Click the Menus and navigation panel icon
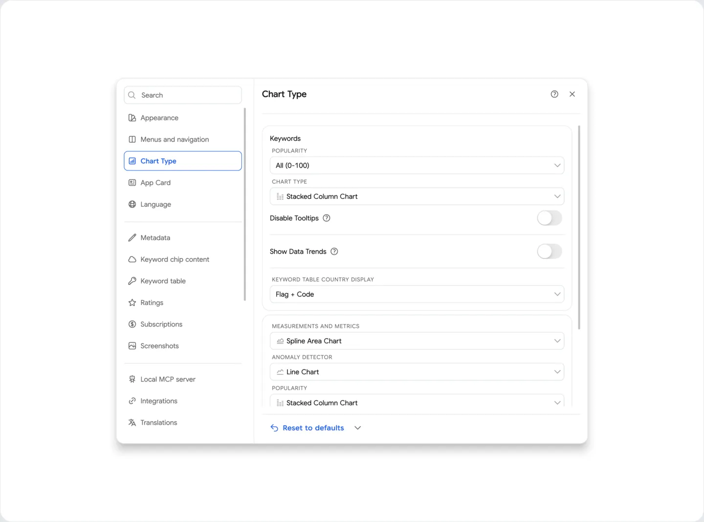This screenshot has width=704, height=522. (x=132, y=139)
